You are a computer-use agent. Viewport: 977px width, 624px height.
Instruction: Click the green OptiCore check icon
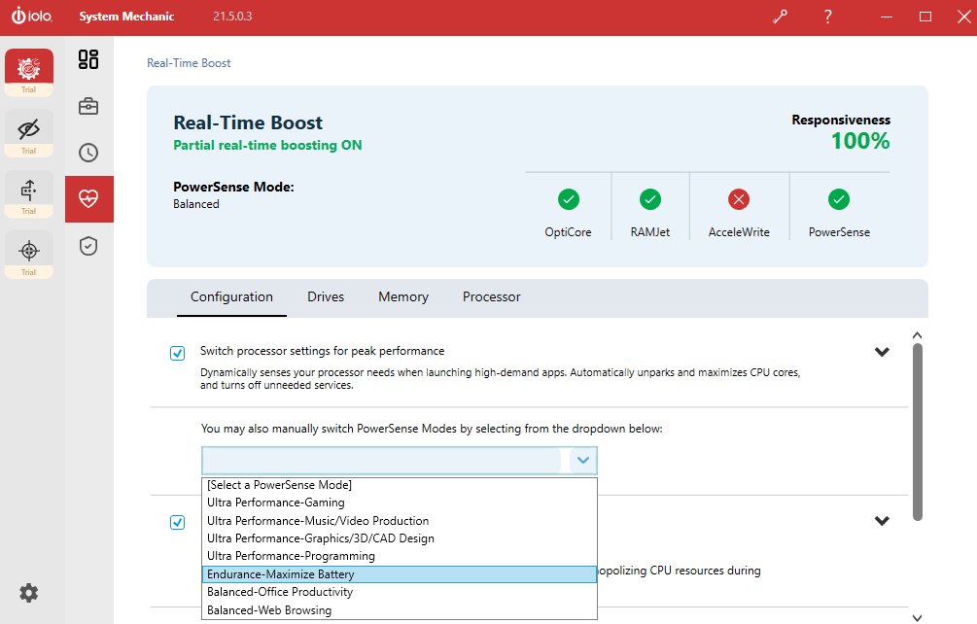pyautogui.click(x=569, y=199)
